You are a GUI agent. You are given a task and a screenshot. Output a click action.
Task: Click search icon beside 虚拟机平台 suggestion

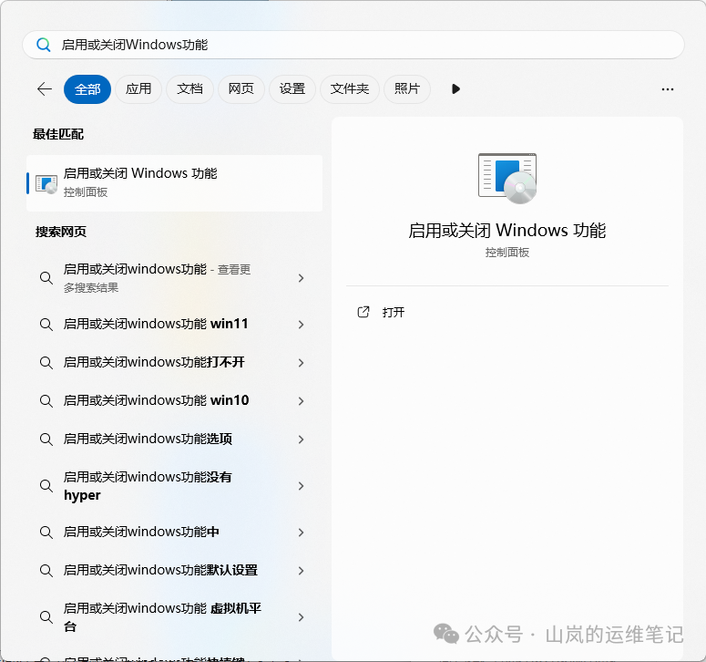tap(46, 617)
